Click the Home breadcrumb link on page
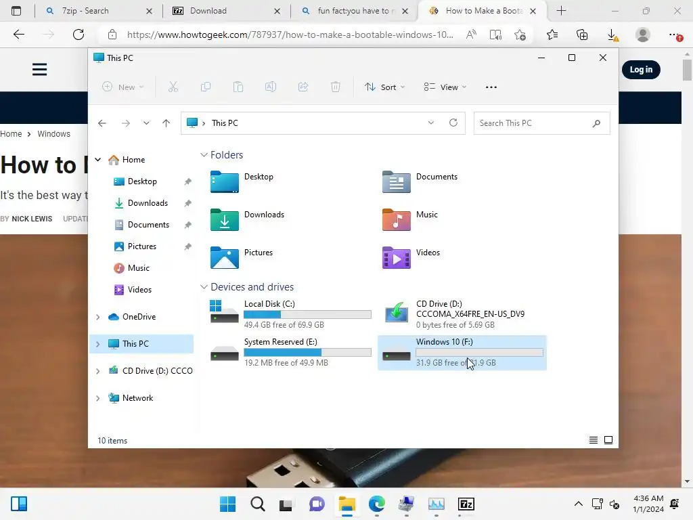The height and width of the screenshot is (520, 693). pos(11,133)
